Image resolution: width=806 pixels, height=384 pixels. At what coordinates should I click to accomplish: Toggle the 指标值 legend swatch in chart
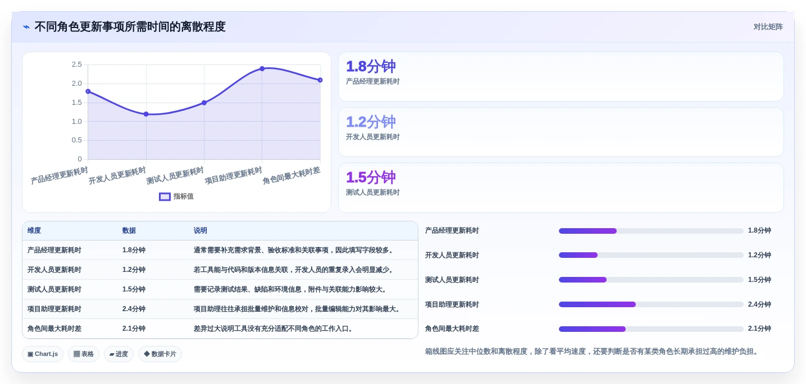(x=165, y=197)
